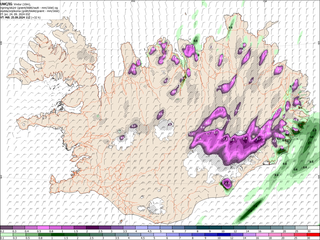Click the '2.4' snowfall value on the map

pos(245,138)
